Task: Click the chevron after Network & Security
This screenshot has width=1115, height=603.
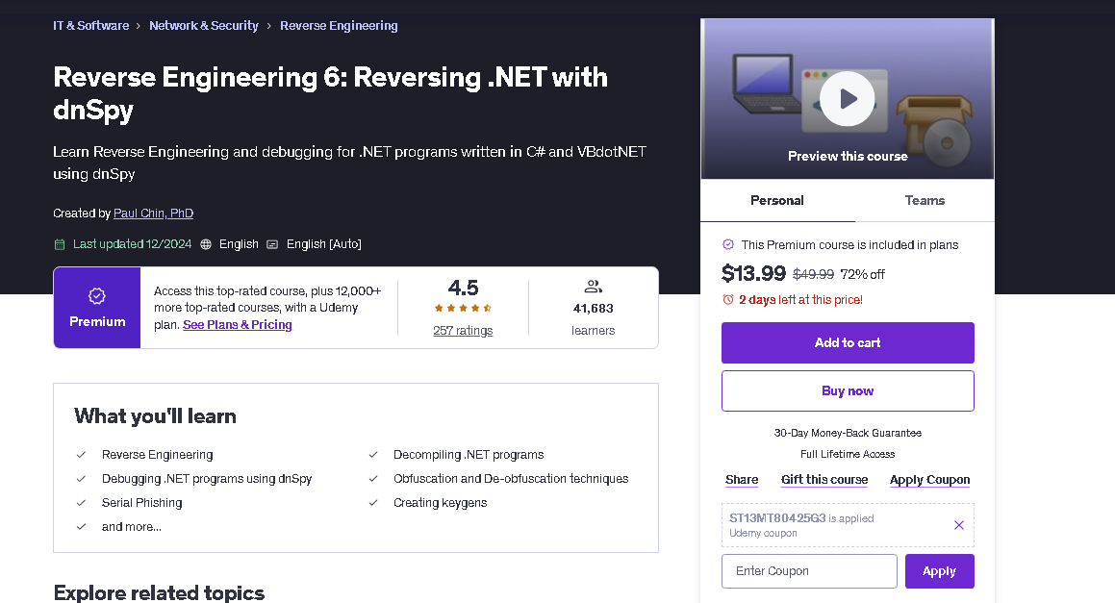Action: 268,26
